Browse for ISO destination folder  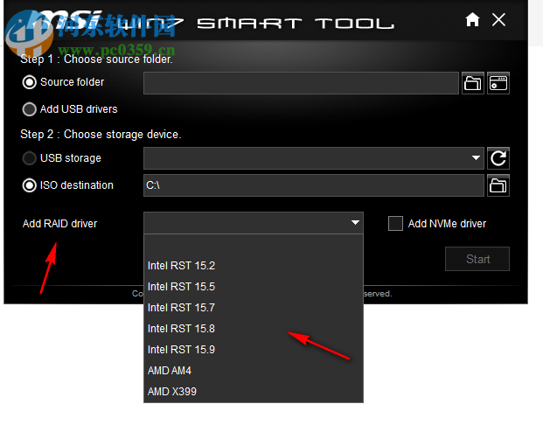click(498, 185)
